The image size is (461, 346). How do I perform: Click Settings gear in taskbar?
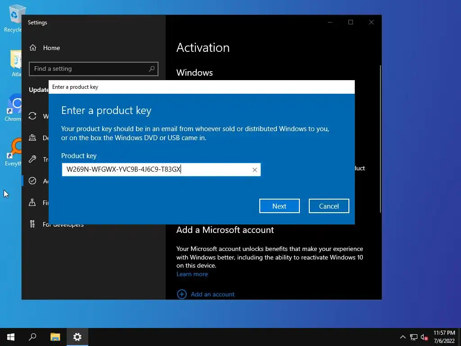point(77,337)
